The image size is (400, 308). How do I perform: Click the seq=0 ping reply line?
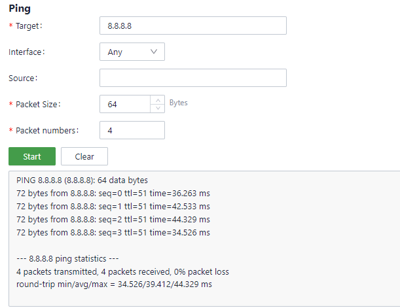click(x=113, y=194)
